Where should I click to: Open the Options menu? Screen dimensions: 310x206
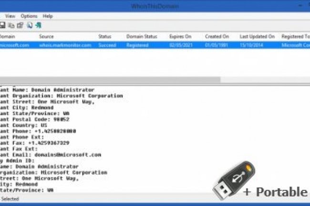29,16
